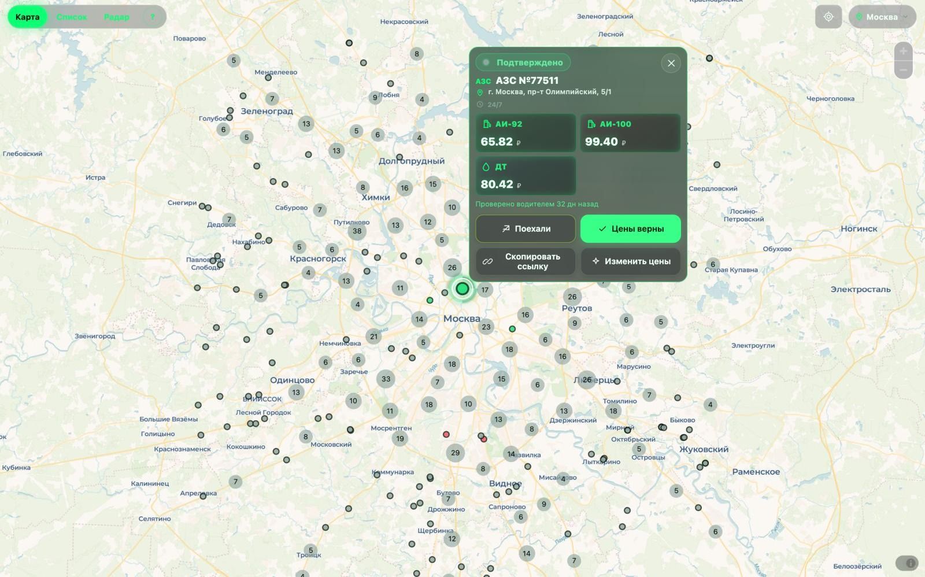Click the АЗС №77511 station title

[x=527, y=80]
